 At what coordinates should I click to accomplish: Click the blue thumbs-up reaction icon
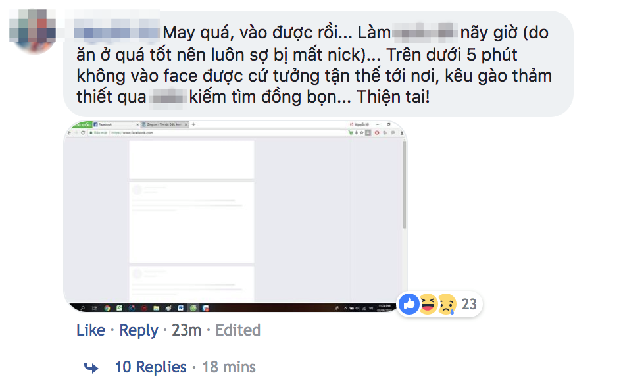(x=409, y=304)
